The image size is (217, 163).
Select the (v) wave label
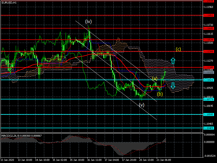click(142, 105)
